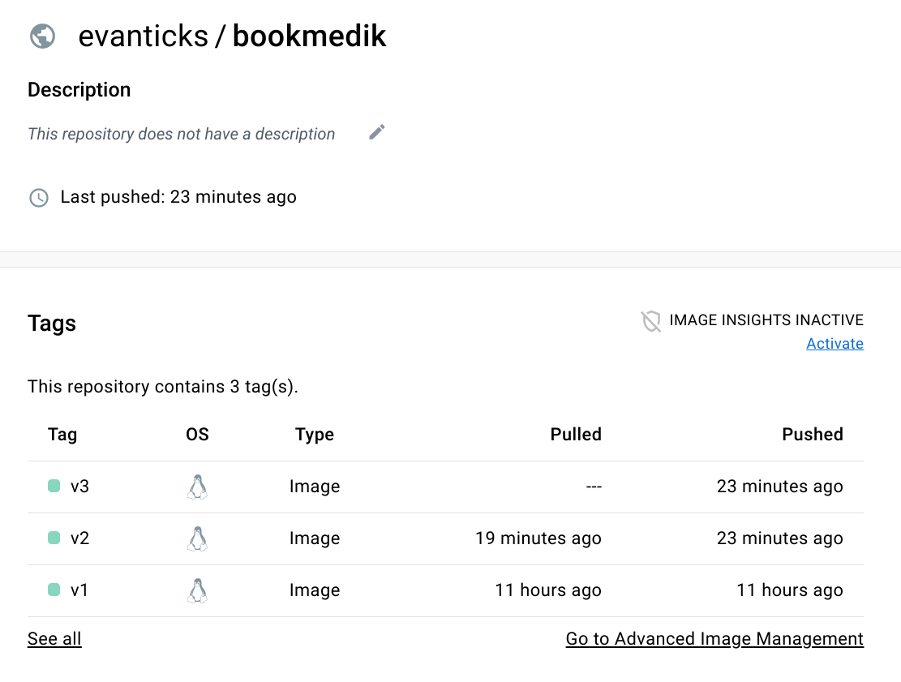Image resolution: width=901 pixels, height=682 pixels.
Task: Click the green status dot for v2
Action: [54, 538]
